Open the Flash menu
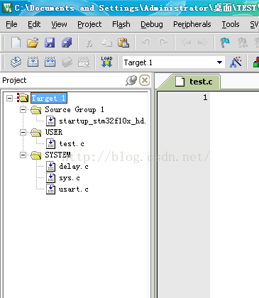 121,24
